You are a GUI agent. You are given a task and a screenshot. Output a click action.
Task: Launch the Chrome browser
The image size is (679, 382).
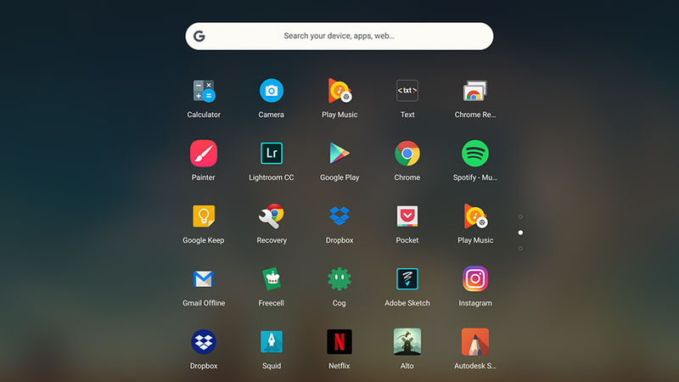(x=407, y=154)
